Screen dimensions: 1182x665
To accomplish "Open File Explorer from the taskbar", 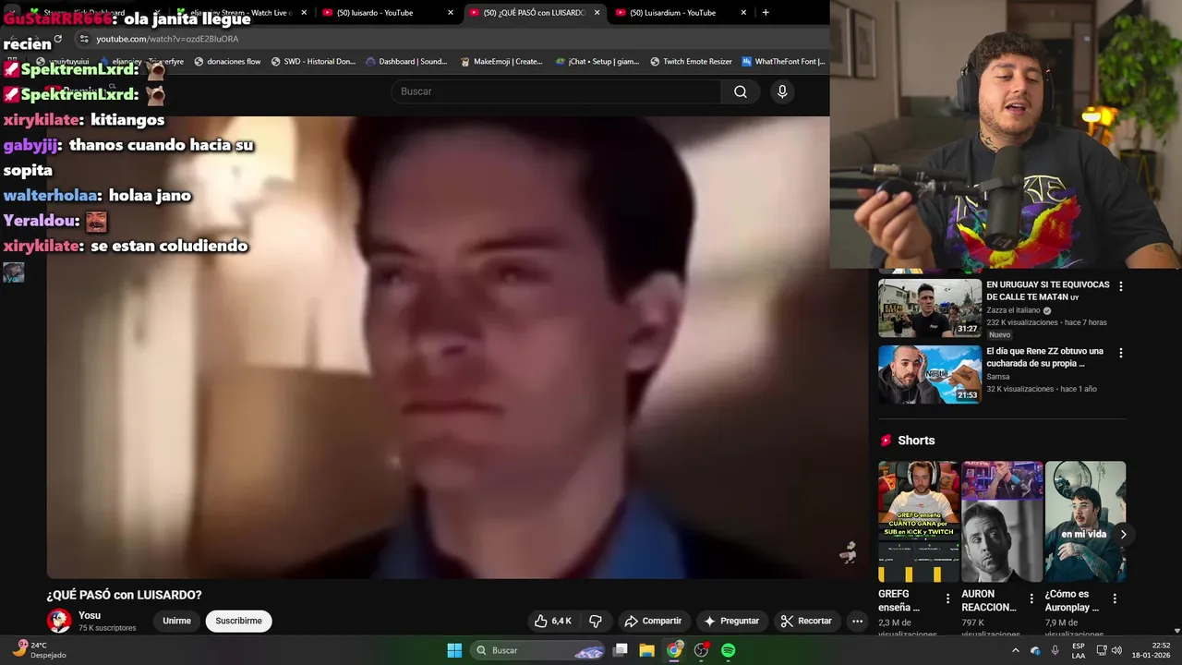I will tap(647, 650).
